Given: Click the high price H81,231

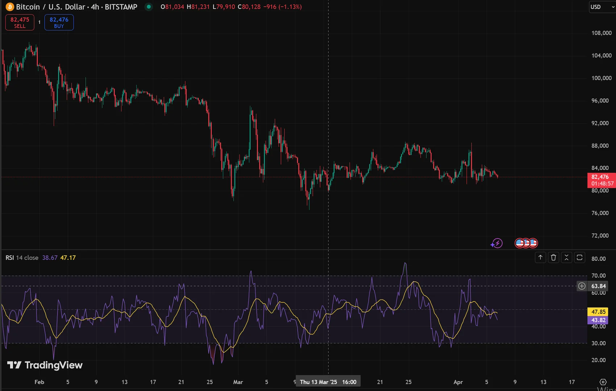Looking at the screenshot, I should pyautogui.click(x=198, y=7).
